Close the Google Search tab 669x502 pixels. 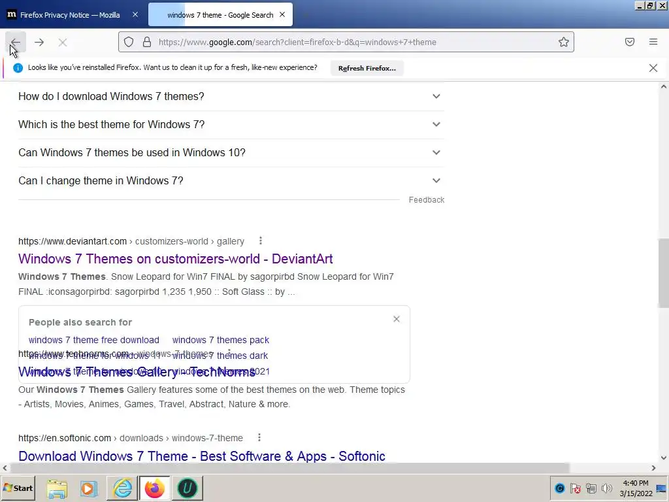tap(282, 14)
